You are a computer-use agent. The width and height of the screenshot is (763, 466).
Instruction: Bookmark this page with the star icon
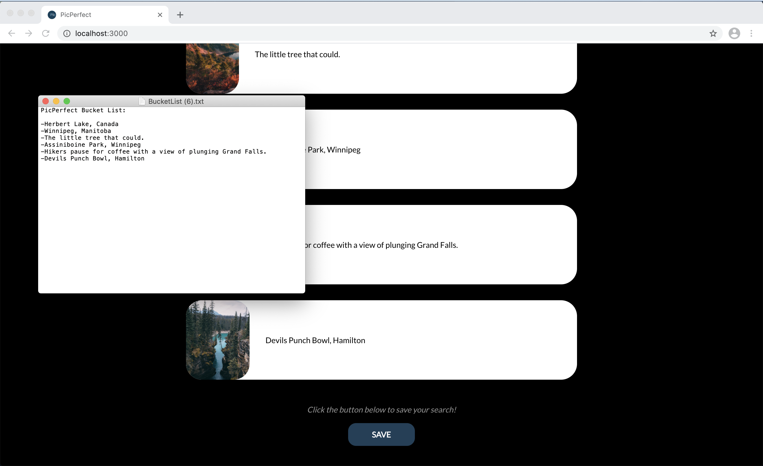713,33
